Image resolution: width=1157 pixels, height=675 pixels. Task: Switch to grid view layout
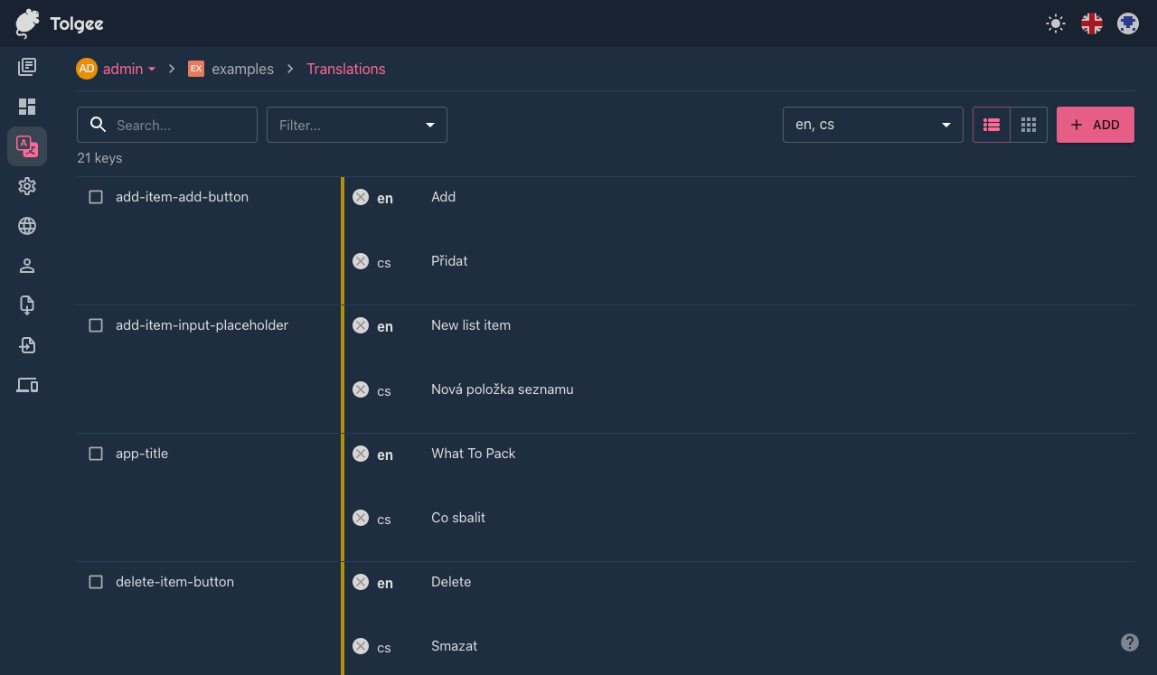tap(1028, 125)
